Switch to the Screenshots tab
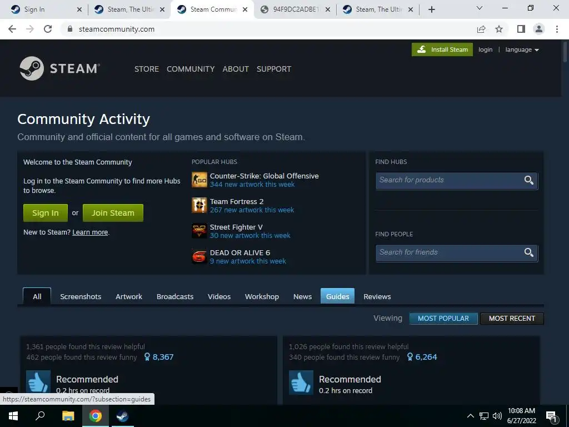The height and width of the screenshot is (427, 569). [81, 297]
